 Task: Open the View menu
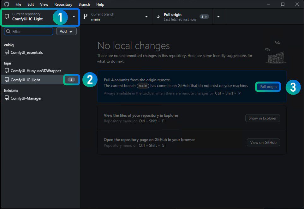tap(44, 4)
